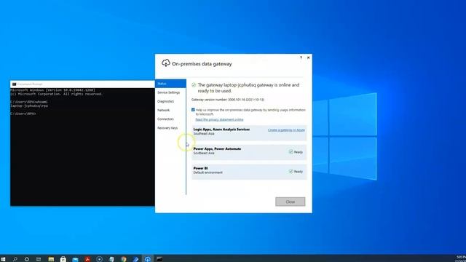
Task: Click the laptop-jcphu6sq\rpa output line in Command Prompt
Action: click(29, 106)
